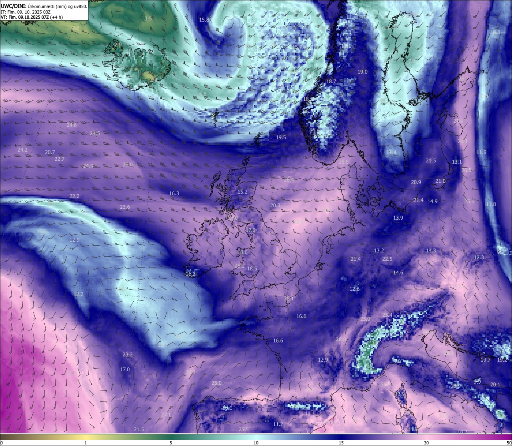Click the 11.4 value over southern Sweden
The image size is (512, 446).
391,152
